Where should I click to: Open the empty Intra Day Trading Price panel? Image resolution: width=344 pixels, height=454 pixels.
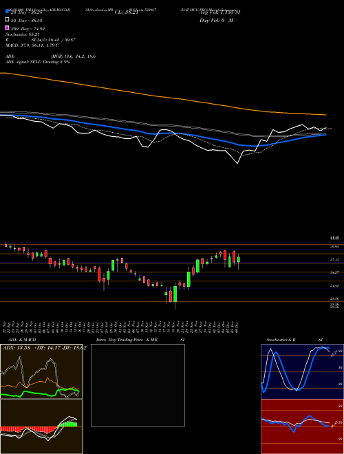(138, 385)
